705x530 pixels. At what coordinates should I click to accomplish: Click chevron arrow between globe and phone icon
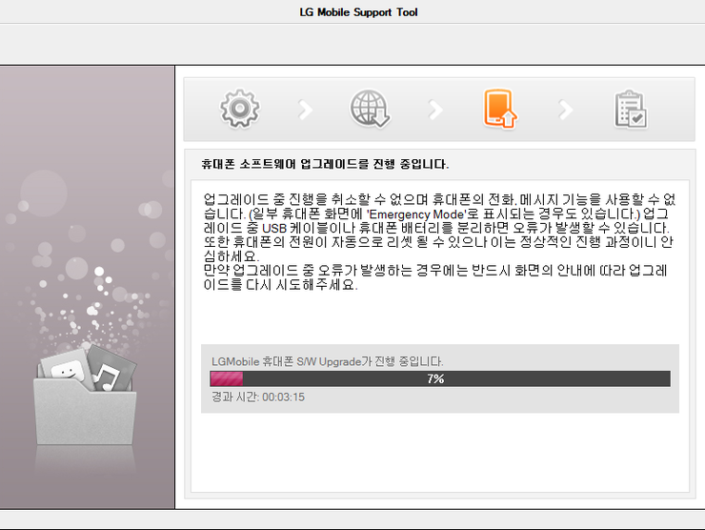[x=435, y=110]
